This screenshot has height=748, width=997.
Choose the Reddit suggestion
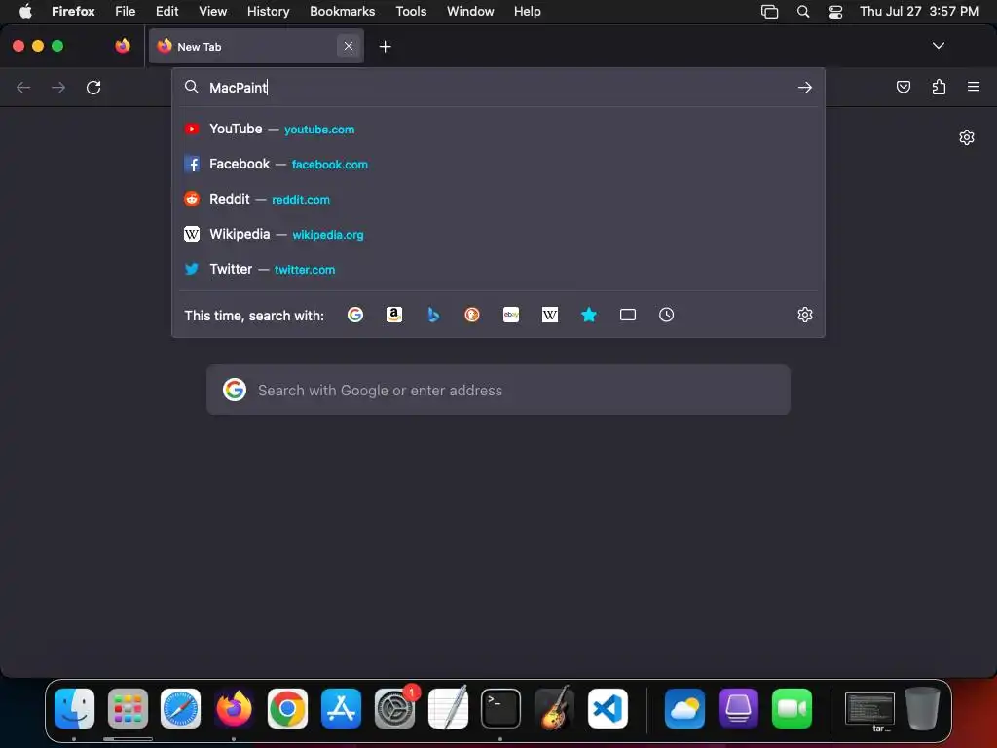click(x=498, y=199)
